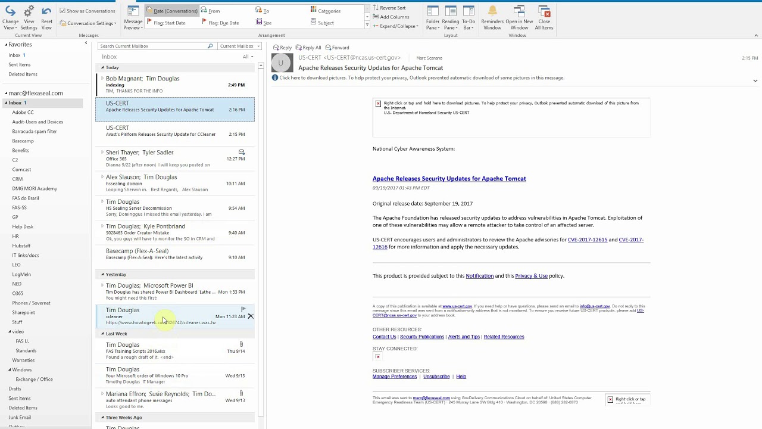Click the Contact Us link

click(384, 337)
